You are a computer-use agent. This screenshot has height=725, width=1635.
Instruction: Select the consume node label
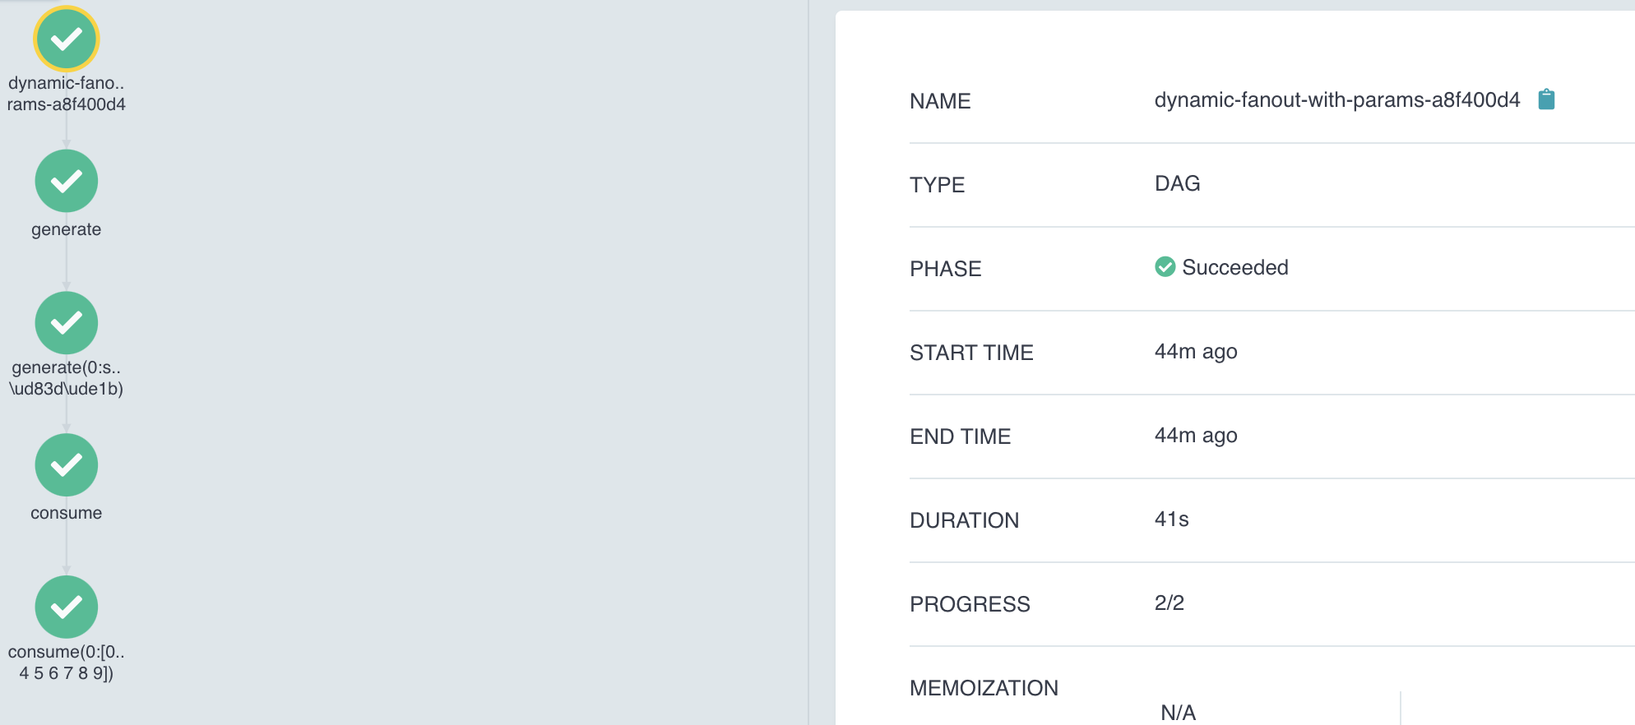coord(66,513)
